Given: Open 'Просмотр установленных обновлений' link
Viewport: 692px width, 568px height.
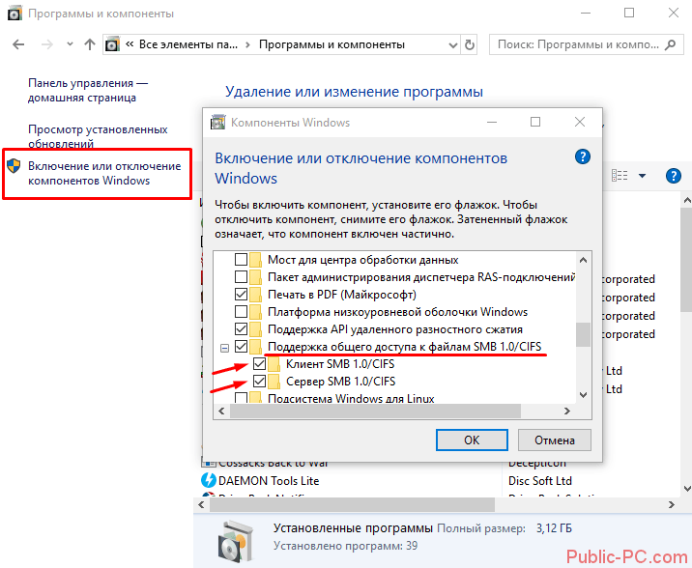Looking at the screenshot, I should pyautogui.click(x=98, y=136).
